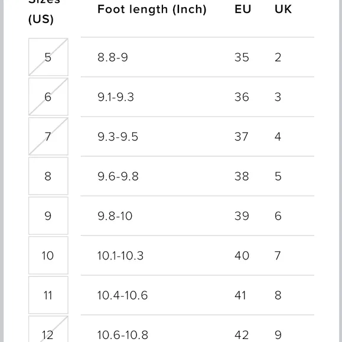Select US size 8 box

tap(48, 176)
